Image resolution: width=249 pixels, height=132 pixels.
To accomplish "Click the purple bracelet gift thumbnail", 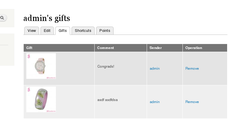I will point(41,100).
